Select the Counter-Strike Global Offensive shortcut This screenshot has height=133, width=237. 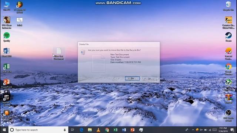(228, 23)
